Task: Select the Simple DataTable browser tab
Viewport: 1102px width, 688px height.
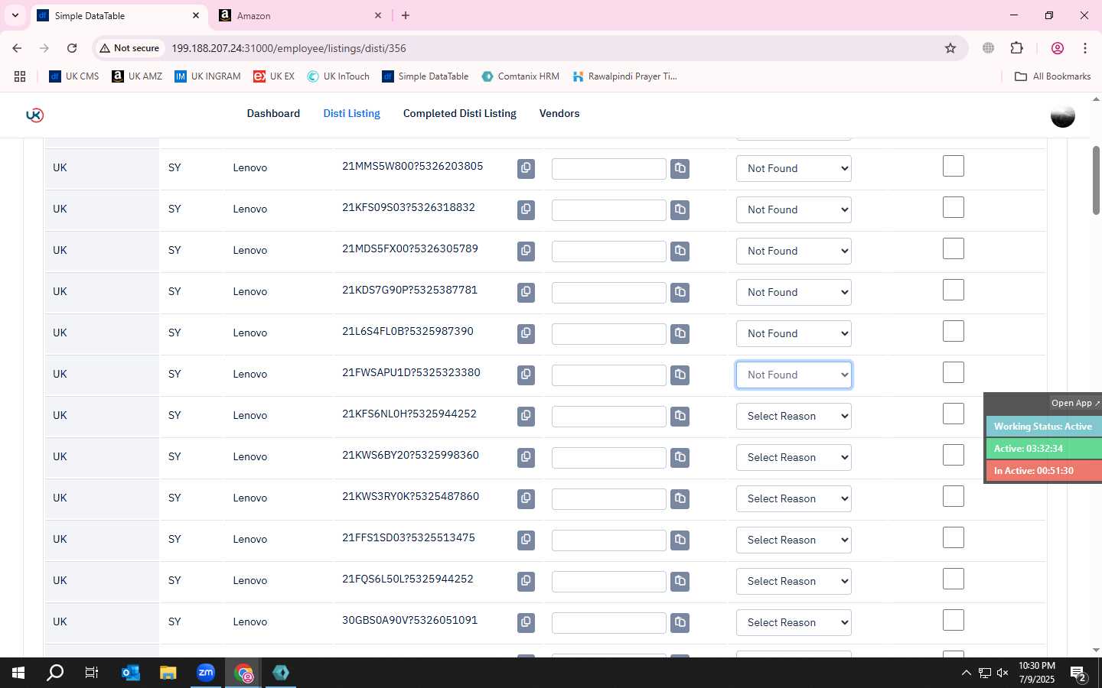Action: click(119, 15)
